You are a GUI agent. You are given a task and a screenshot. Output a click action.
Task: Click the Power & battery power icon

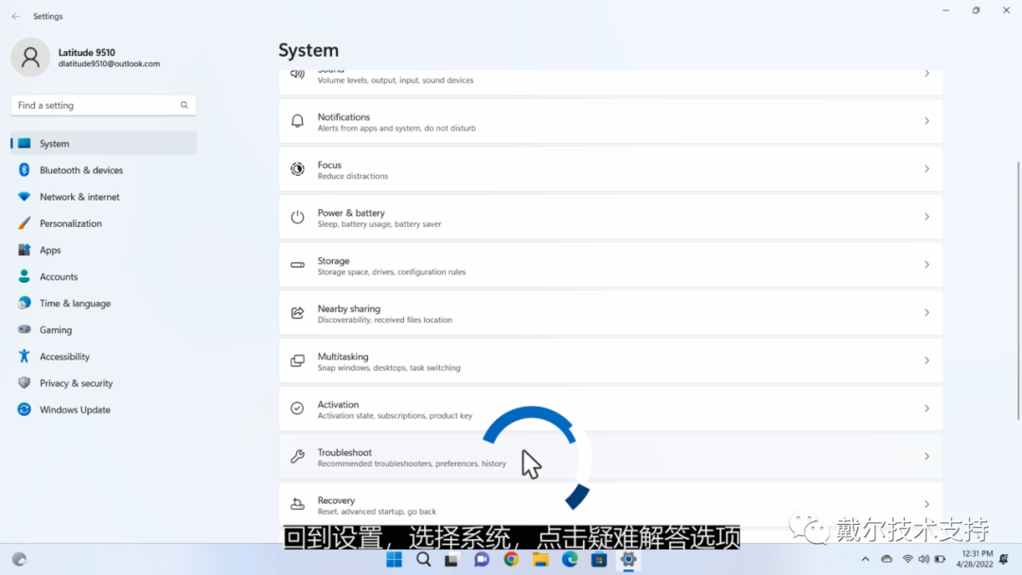pos(297,217)
